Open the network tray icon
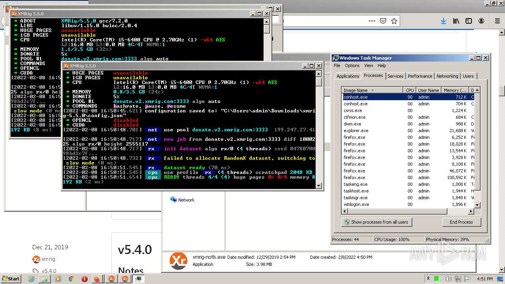The height and width of the screenshot is (284, 505). (459, 279)
